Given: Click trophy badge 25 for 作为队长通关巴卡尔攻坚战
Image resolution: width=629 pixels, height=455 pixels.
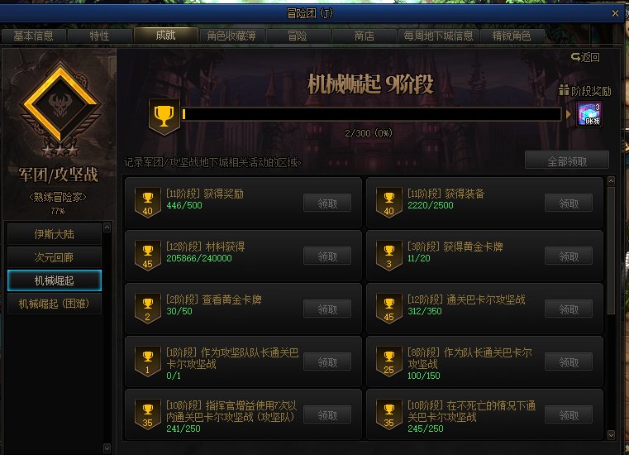Looking at the screenshot, I should click(x=388, y=362).
